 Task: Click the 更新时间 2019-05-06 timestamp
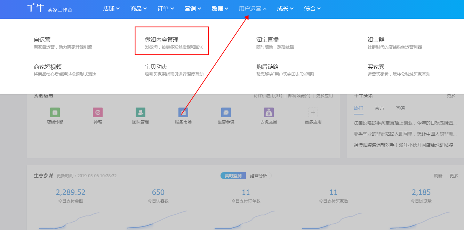coord(87,176)
